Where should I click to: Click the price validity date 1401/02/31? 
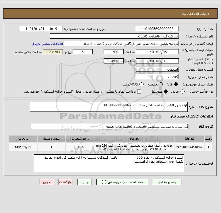click(x=157, y=61)
